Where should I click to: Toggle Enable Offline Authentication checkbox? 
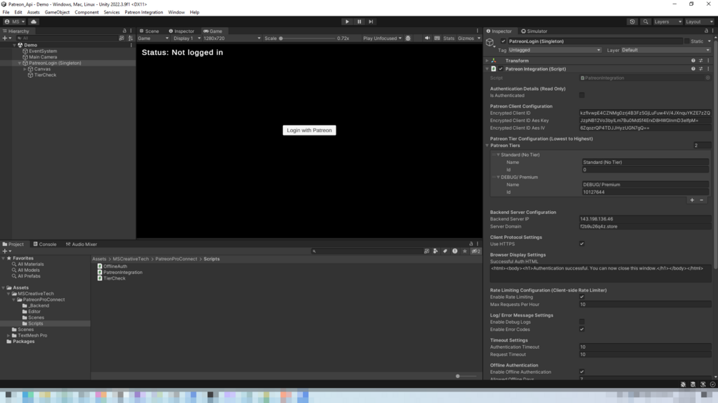(x=582, y=372)
